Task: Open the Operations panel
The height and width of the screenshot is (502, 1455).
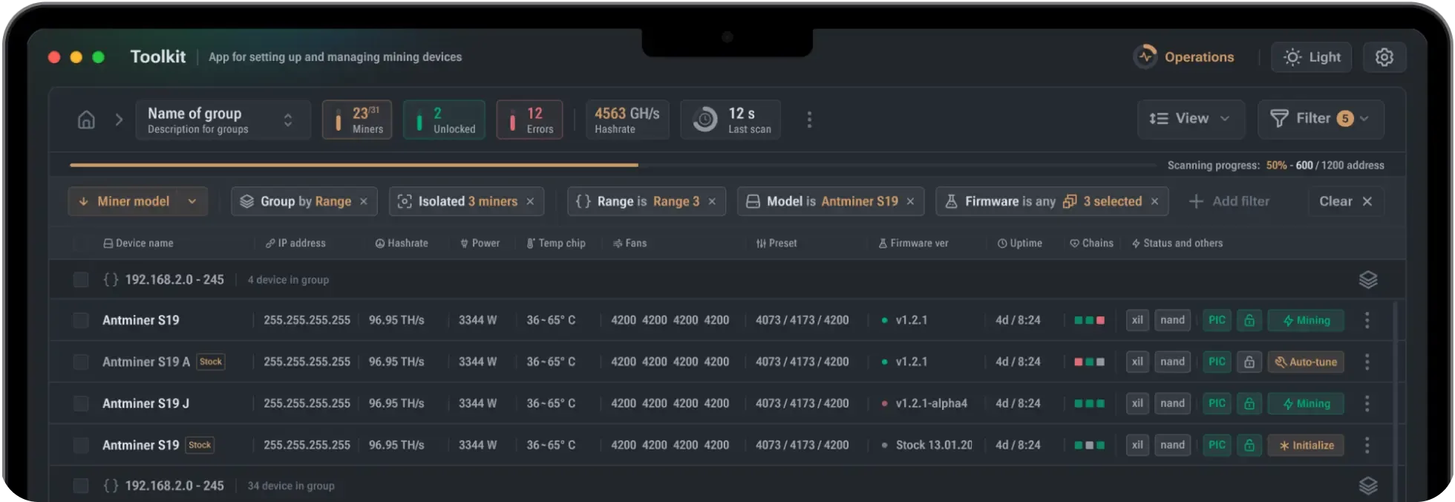Action: click(x=1184, y=57)
